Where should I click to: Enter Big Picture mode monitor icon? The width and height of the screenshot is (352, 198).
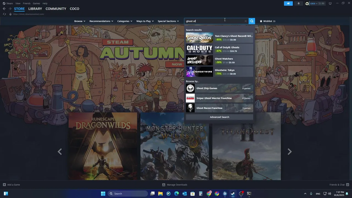click(330, 3)
